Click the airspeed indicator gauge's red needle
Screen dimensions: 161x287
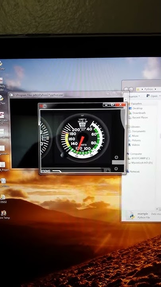pyautogui.click(x=80, y=144)
